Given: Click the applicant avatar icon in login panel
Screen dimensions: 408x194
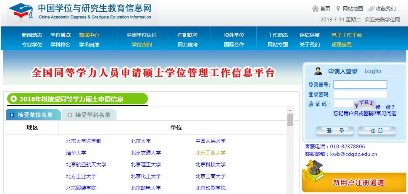Looking at the screenshot, I should pos(318,71).
